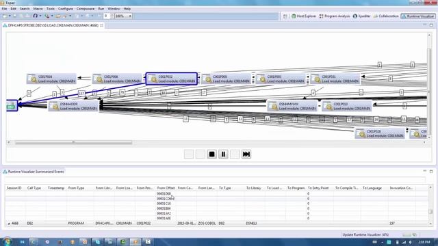Select the C001P013 program node
Viewport: 438px width, 246px height.
coord(347,106)
